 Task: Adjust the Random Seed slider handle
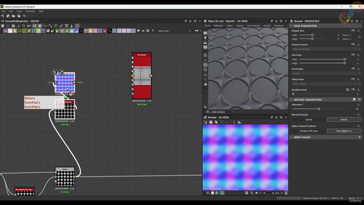click(x=293, y=94)
